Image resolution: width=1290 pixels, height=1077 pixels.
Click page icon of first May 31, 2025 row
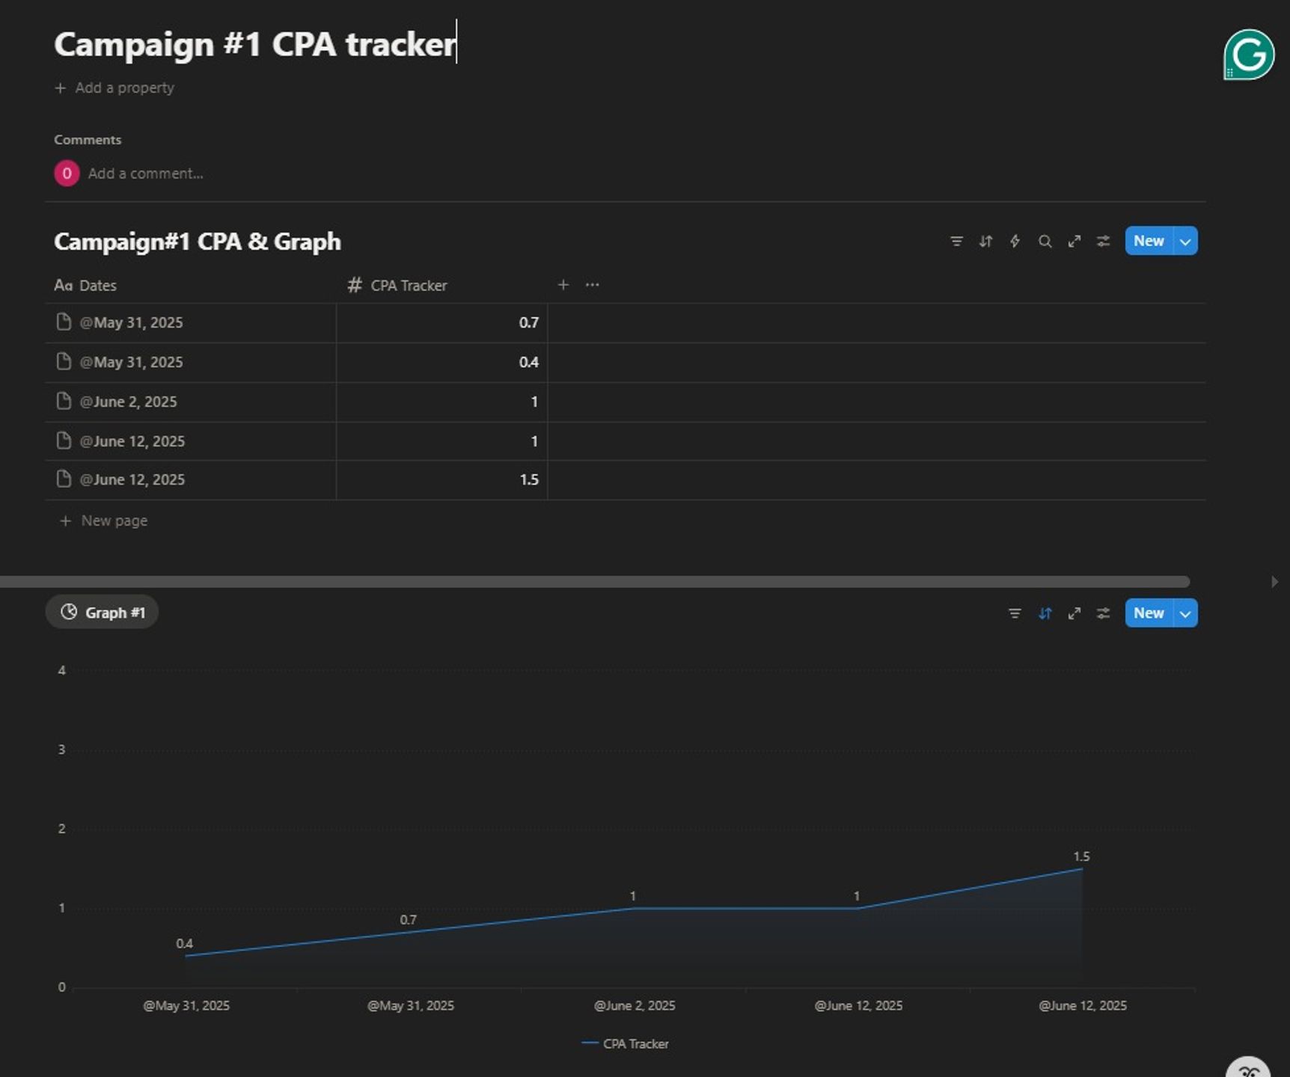click(x=64, y=322)
